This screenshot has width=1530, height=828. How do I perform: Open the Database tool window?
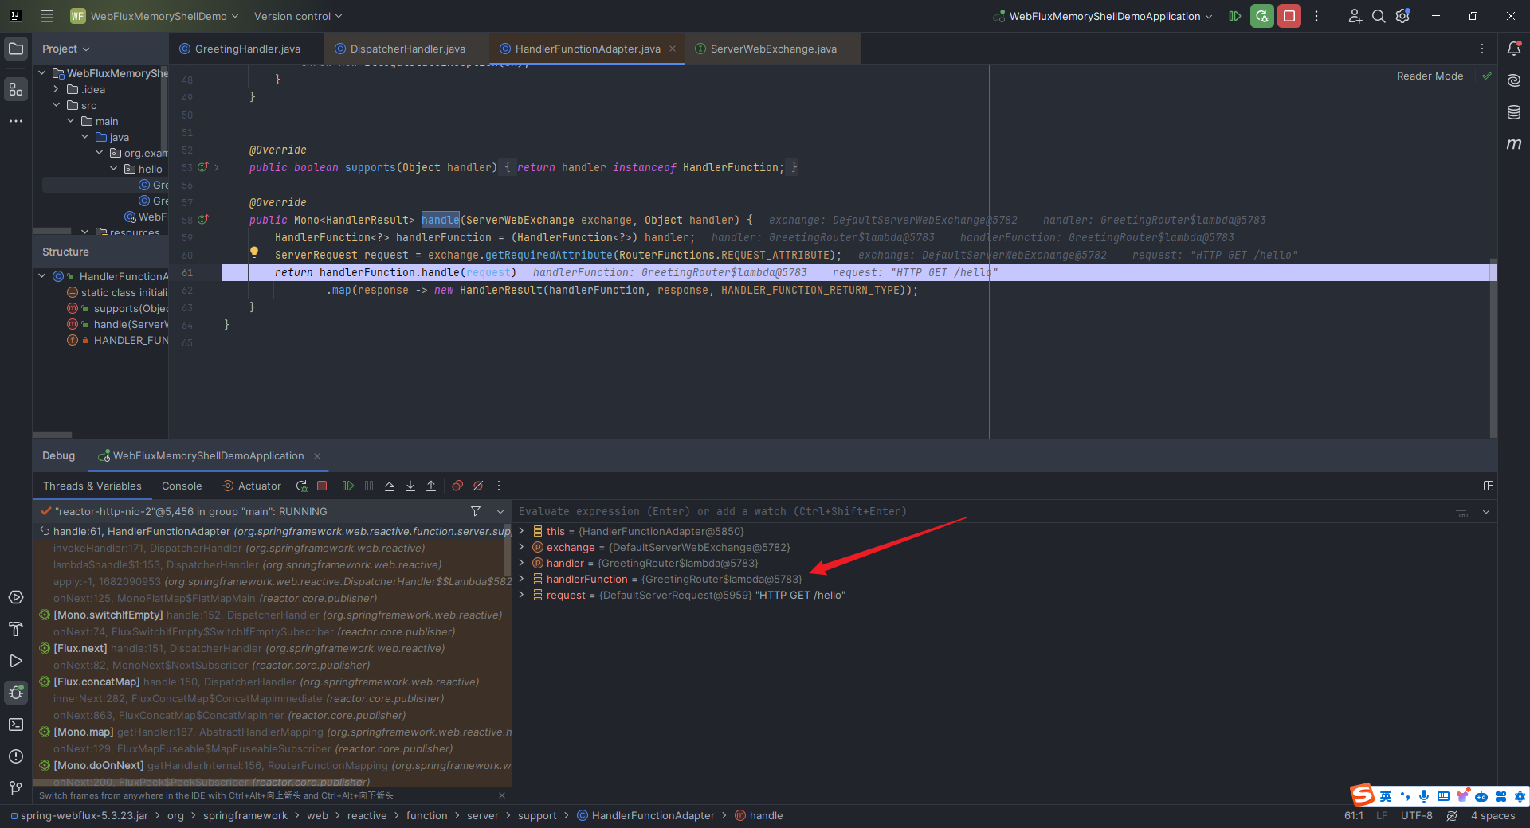pos(1514,112)
